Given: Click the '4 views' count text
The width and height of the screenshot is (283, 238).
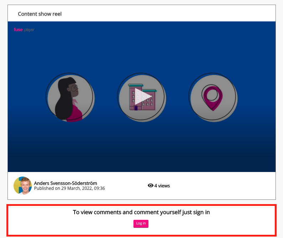Looking at the screenshot, I should 162,186.
